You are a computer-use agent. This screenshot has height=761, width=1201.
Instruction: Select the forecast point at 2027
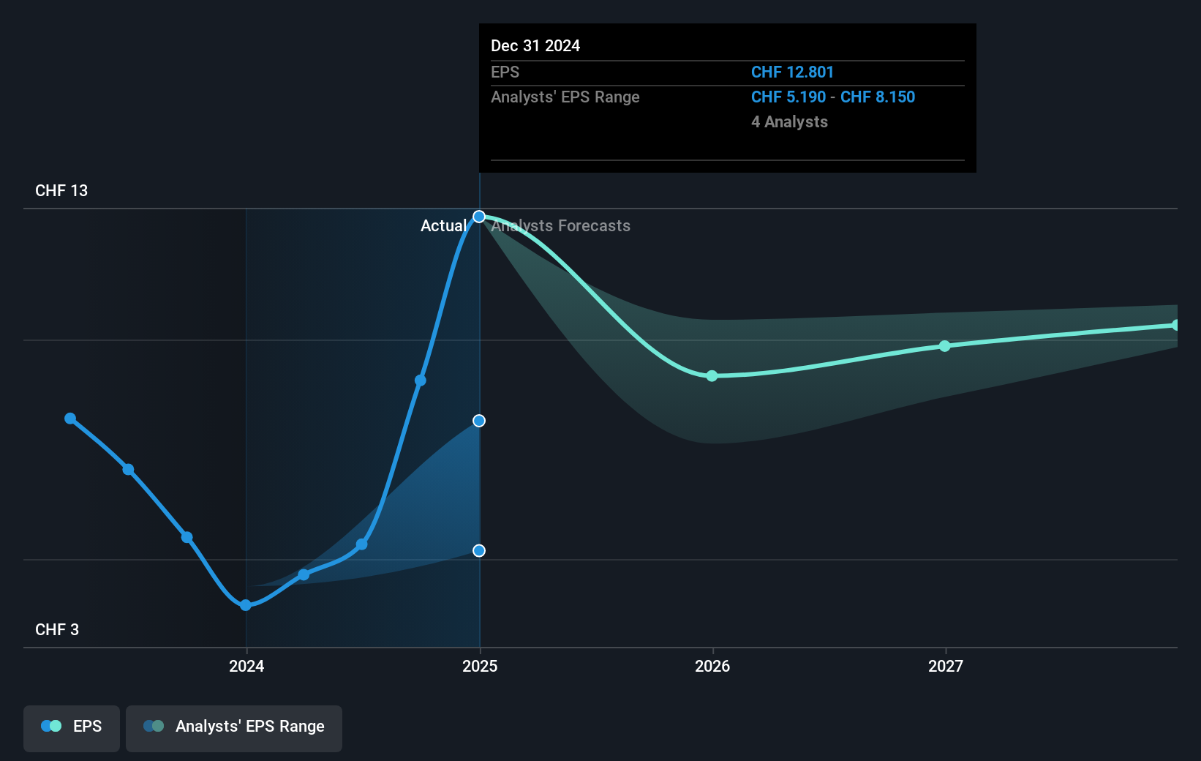(x=945, y=345)
